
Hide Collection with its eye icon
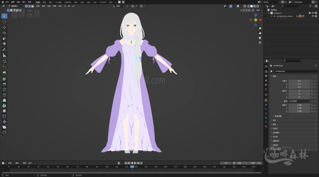313,13
